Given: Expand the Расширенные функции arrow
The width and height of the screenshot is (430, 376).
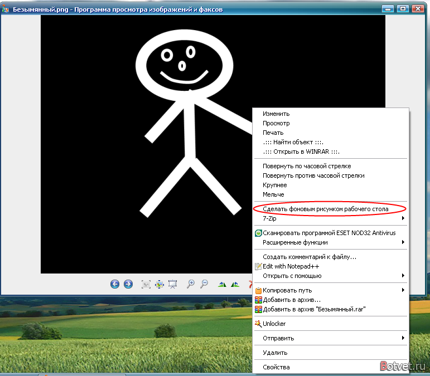Looking at the screenshot, I should 403,242.
